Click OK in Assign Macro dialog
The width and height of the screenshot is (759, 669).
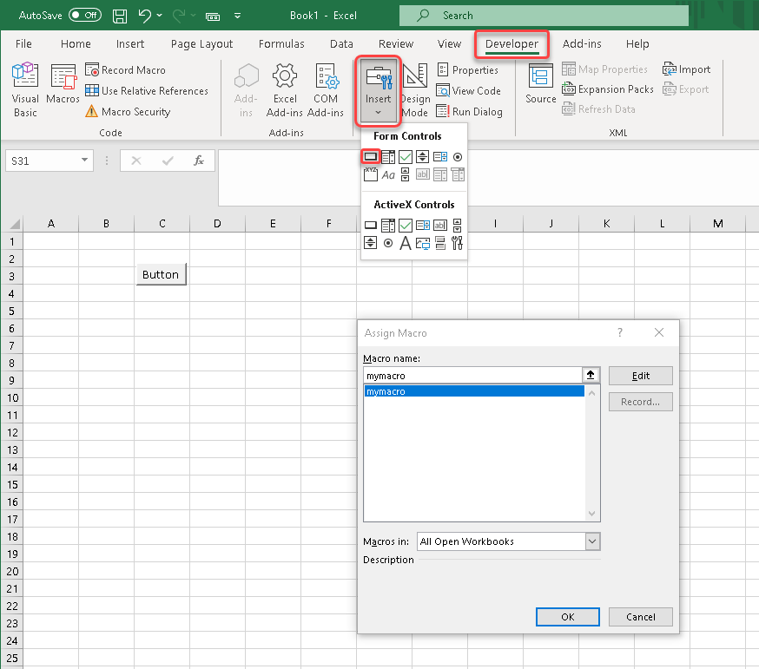[568, 617]
